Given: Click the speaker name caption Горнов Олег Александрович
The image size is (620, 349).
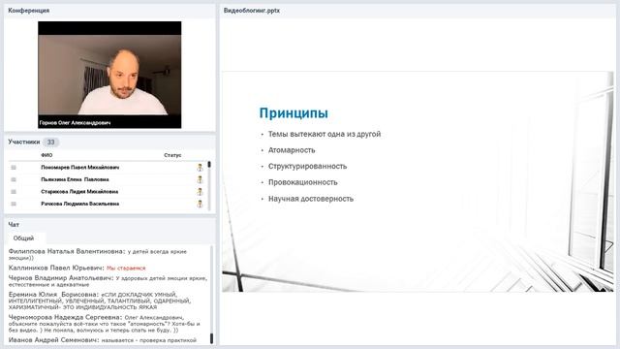Looking at the screenshot, I should pyautogui.click(x=75, y=123).
